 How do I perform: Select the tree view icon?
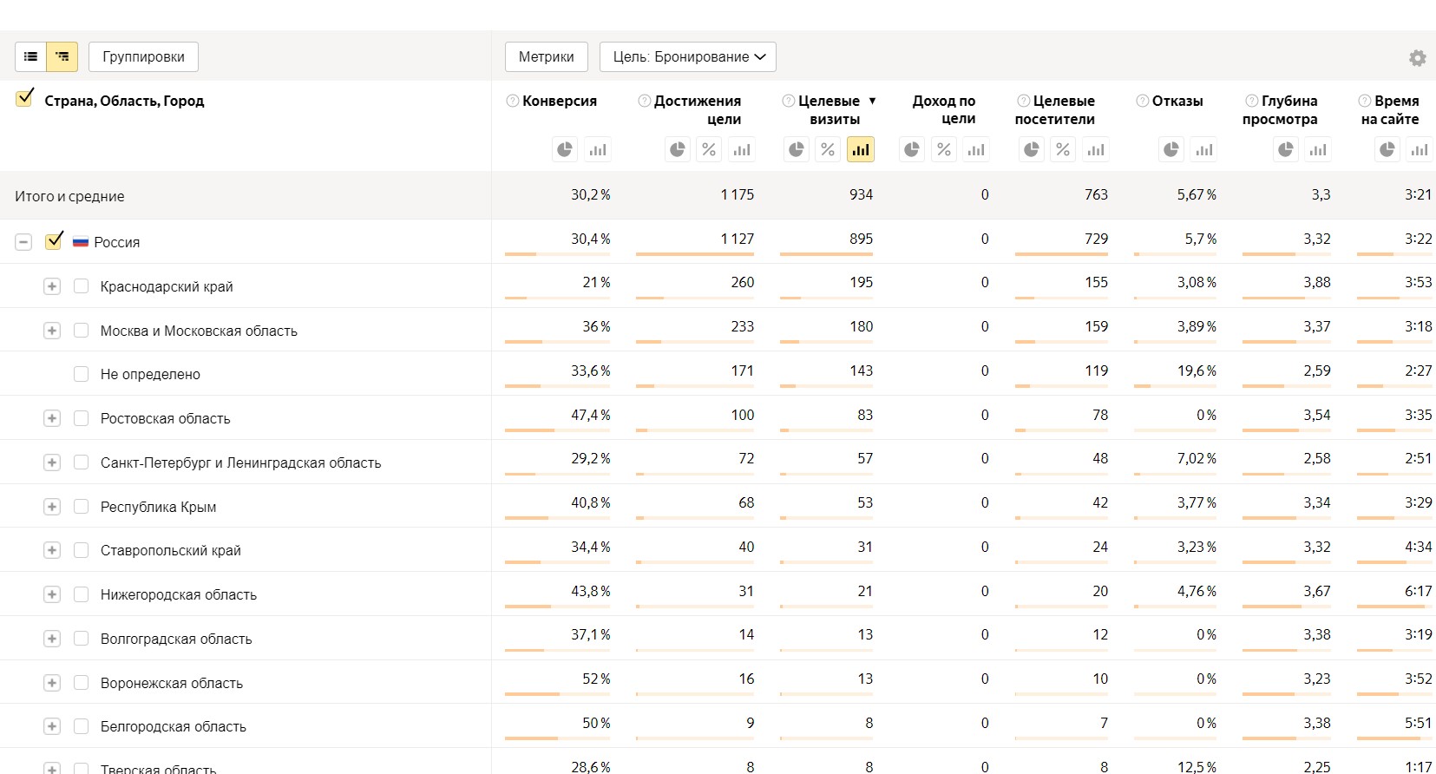point(62,57)
